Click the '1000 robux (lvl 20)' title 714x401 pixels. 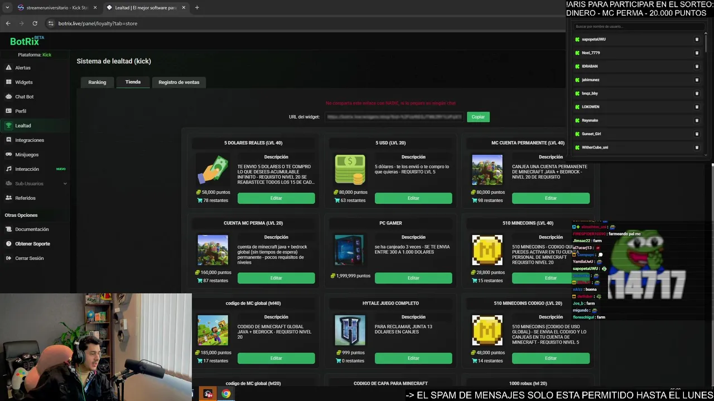point(528,383)
